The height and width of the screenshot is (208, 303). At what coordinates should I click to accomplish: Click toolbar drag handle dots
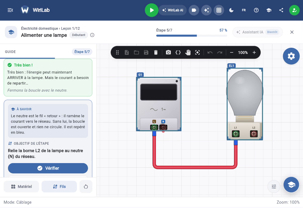pos(117,52)
